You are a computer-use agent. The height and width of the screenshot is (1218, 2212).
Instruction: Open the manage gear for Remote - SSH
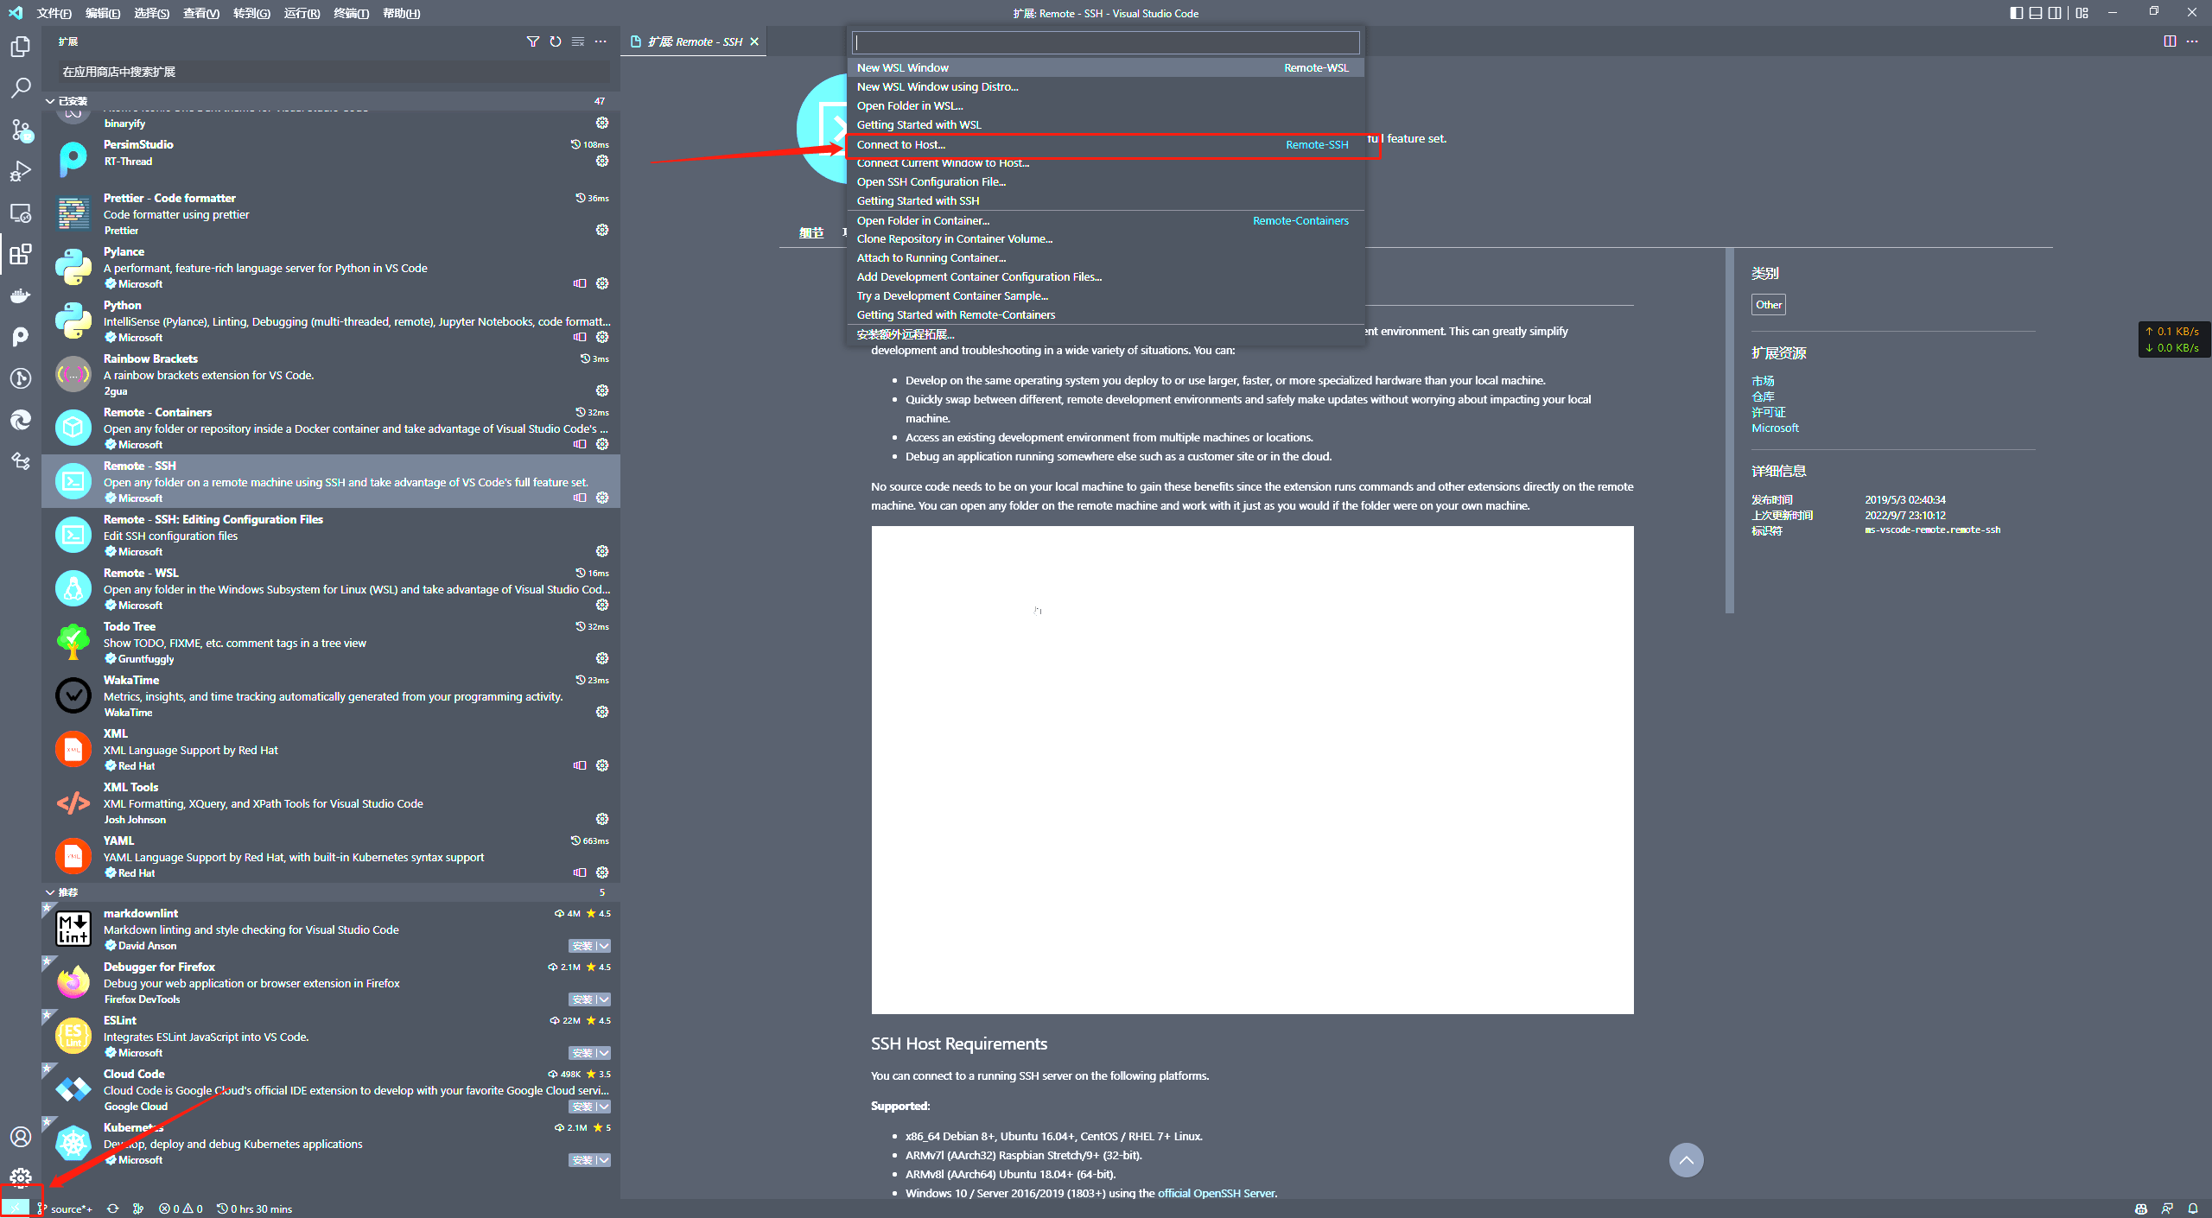coord(602,498)
